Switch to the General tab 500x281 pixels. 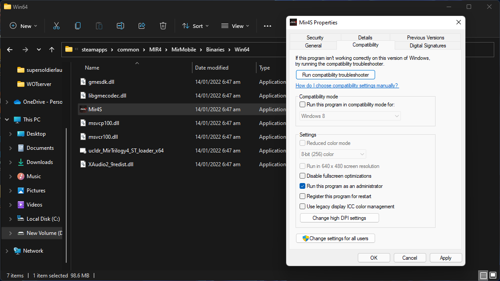(x=313, y=46)
